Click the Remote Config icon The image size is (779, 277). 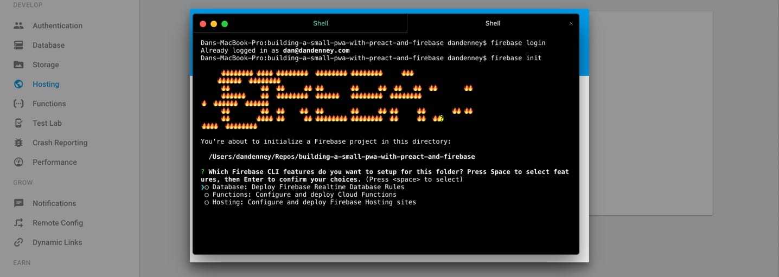(x=18, y=223)
